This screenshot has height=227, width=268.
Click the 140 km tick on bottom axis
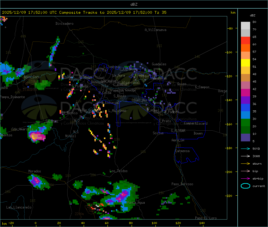coord(202,223)
